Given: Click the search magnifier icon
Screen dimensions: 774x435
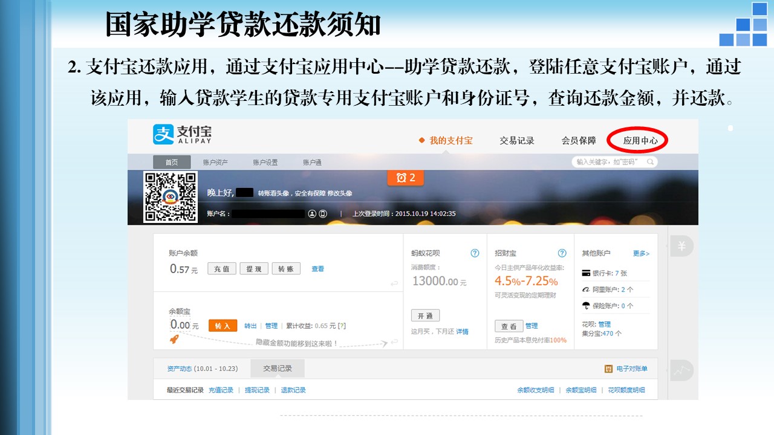Looking at the screenshot, I should click(650, 162).
